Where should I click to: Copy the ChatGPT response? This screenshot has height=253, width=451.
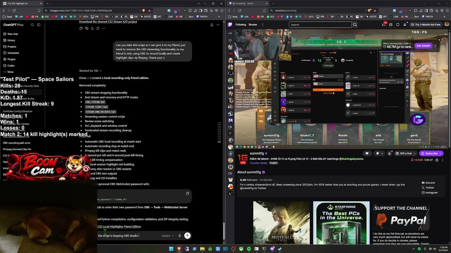click(x=81, y=28)
